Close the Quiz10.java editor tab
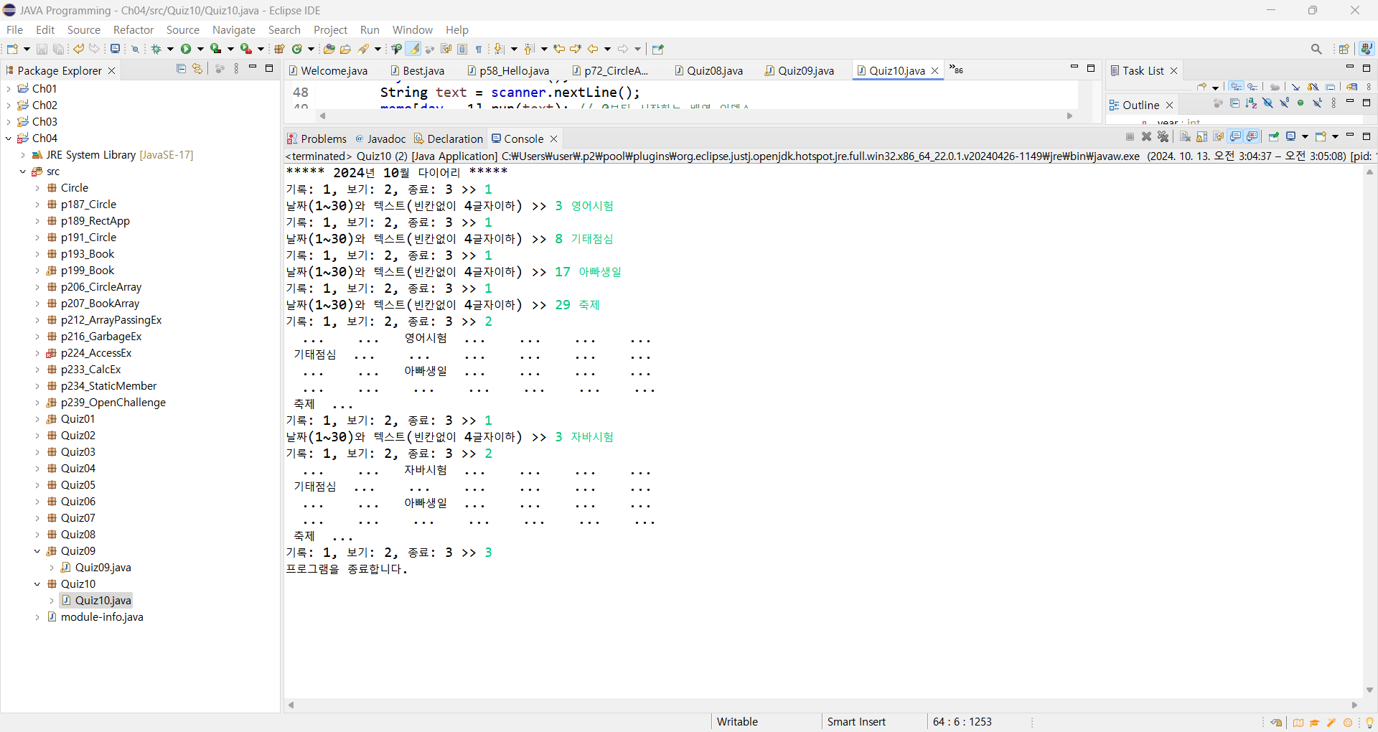Viewport: 1378px width, 732px height. 934,70
